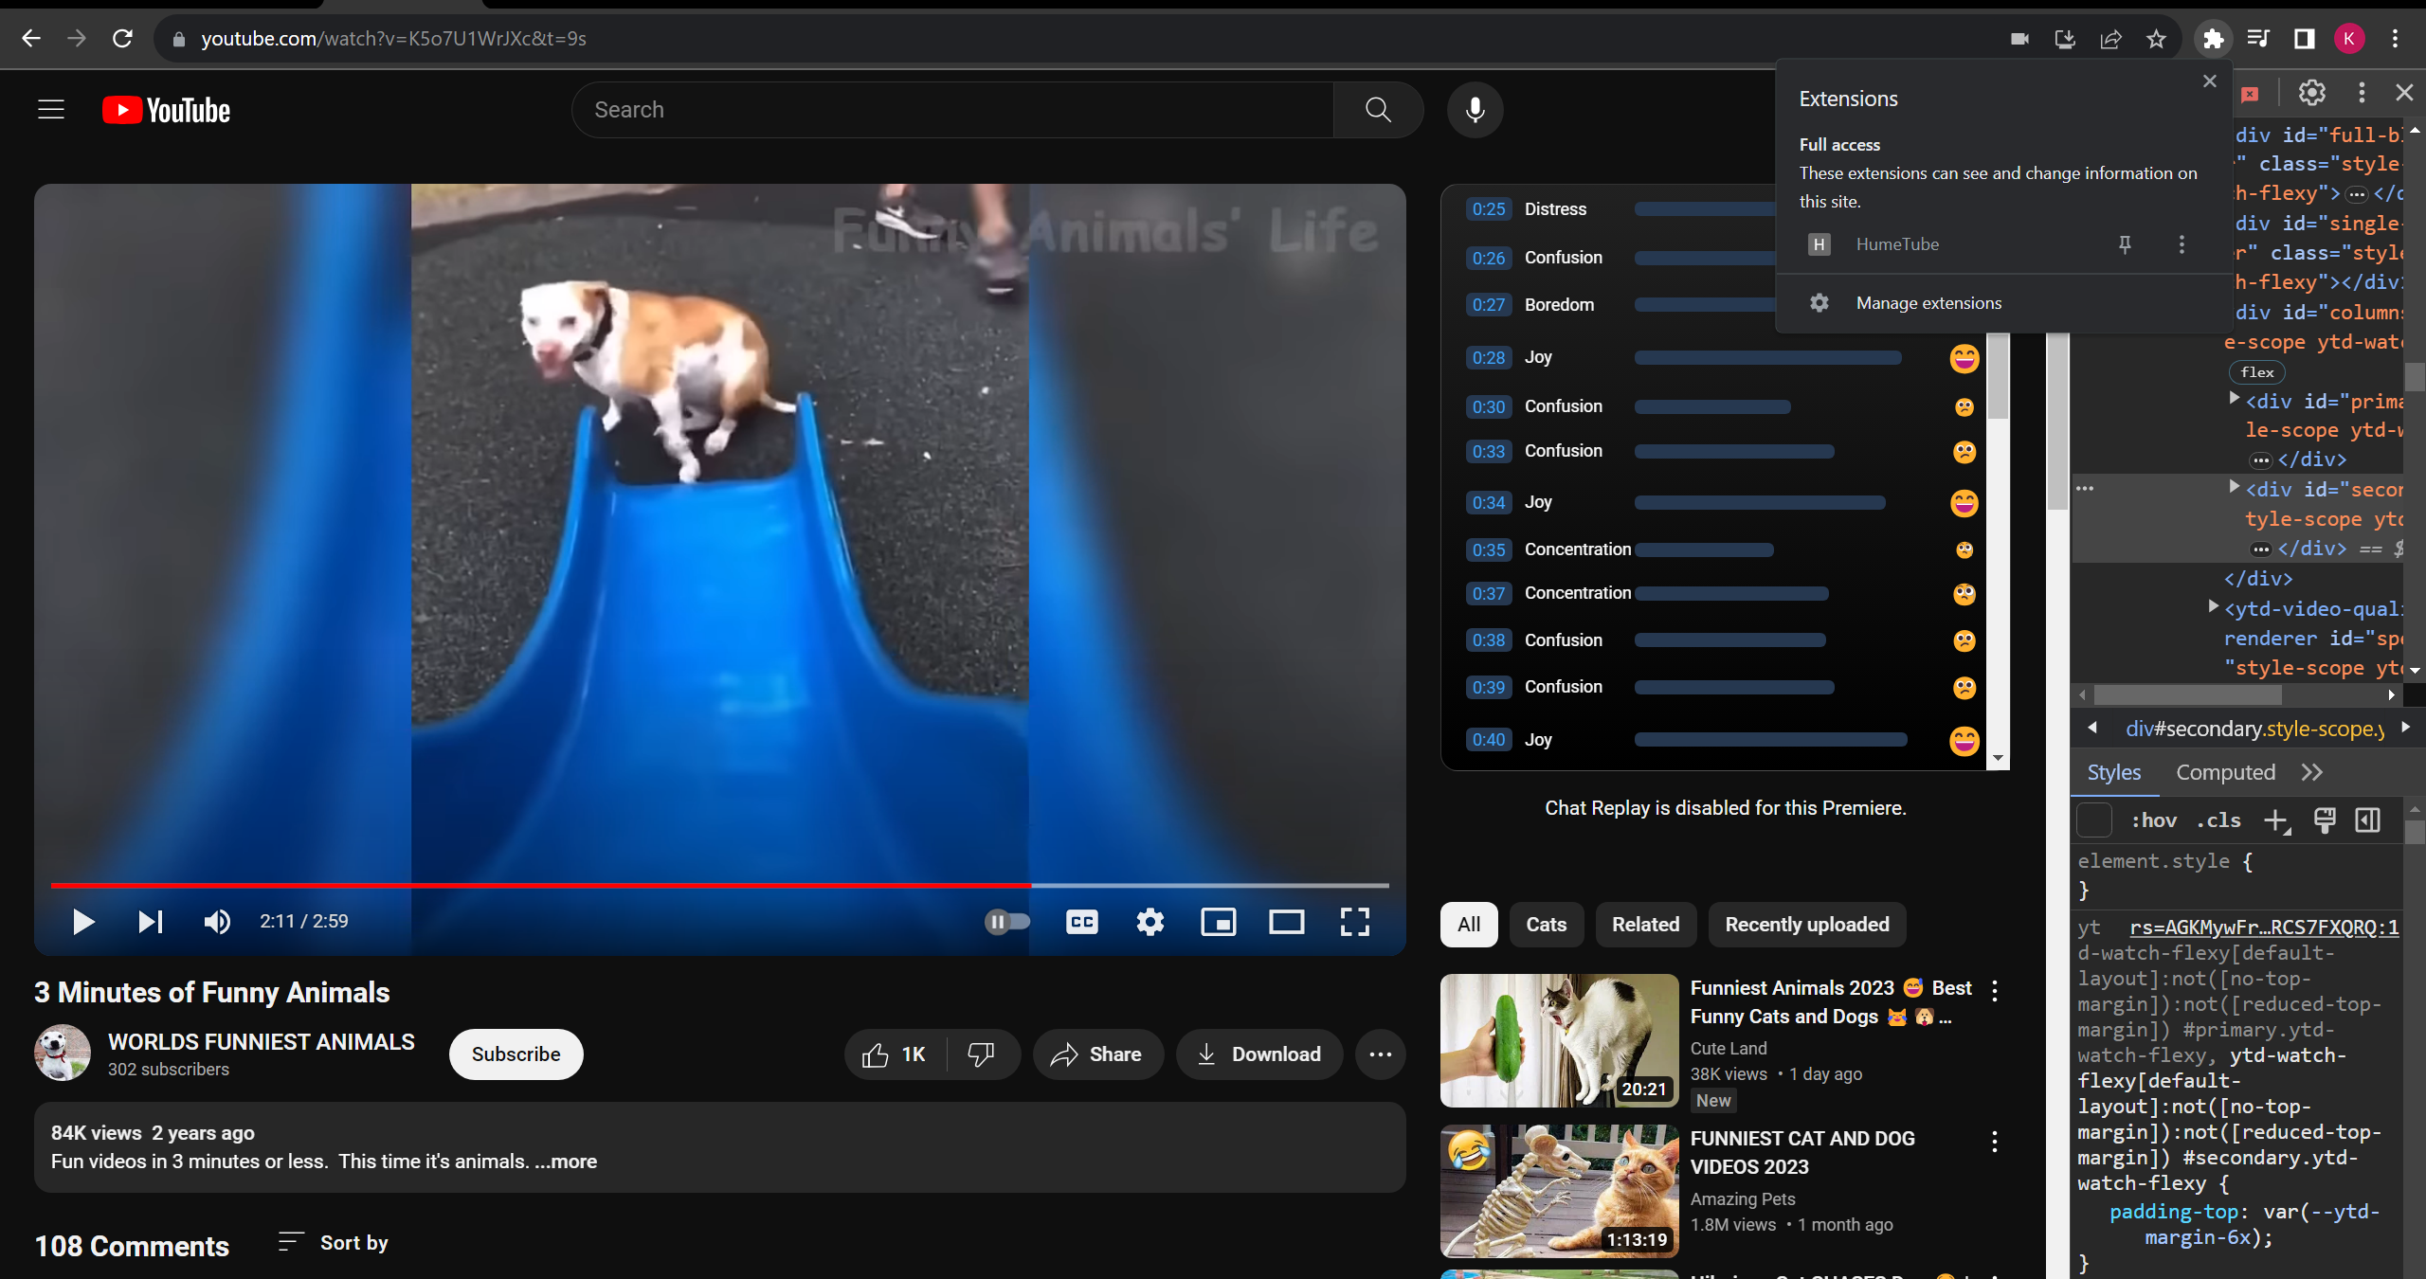
Task: Skip to next video in player
Action: 150,921
